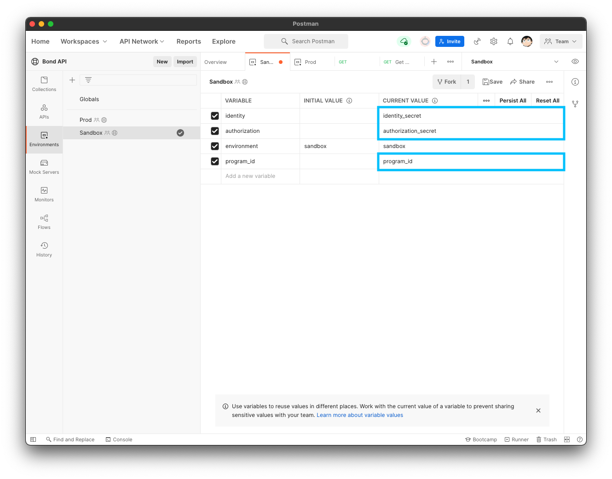Screen dimensions: 612x479
Task: Click the Agent status ring icon
Action: pyautogui.click(x=425, y=41)
